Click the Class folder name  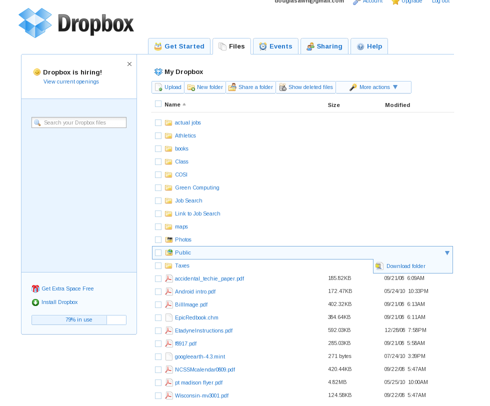pyautogui.click(x=181, y=161)
